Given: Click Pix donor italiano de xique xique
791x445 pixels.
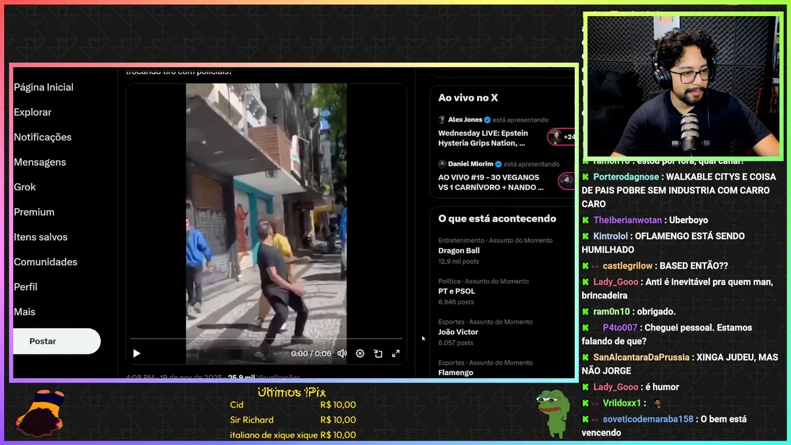Looking at the screenshot, I should coord(293,434).
